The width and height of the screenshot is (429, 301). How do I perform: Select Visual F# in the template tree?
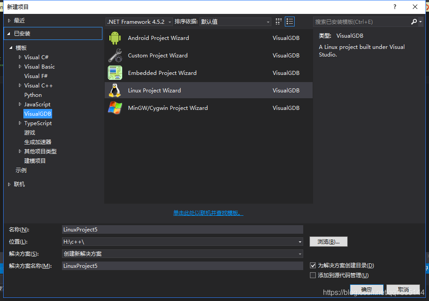point(36,76)
